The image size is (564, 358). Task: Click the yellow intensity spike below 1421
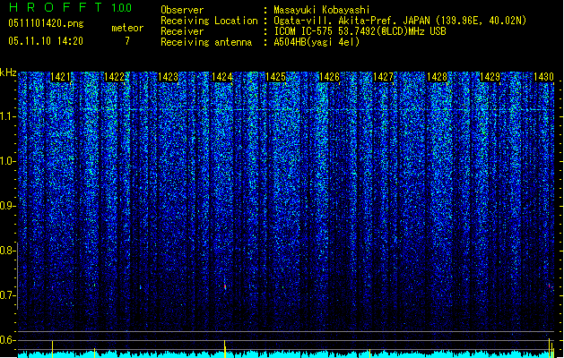pyautogui.click(x=53, y=349)
